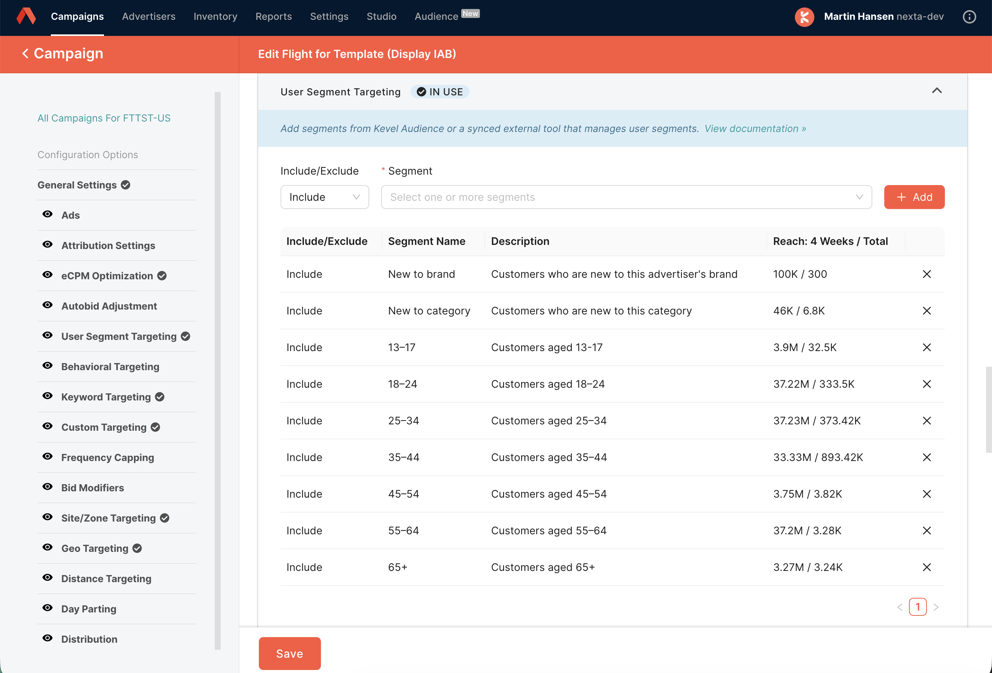Screen dimensions: 992x673
Task: Open the user avatar next to Martin Hansen
Action: pyautogui.click(x=804, y=17)
